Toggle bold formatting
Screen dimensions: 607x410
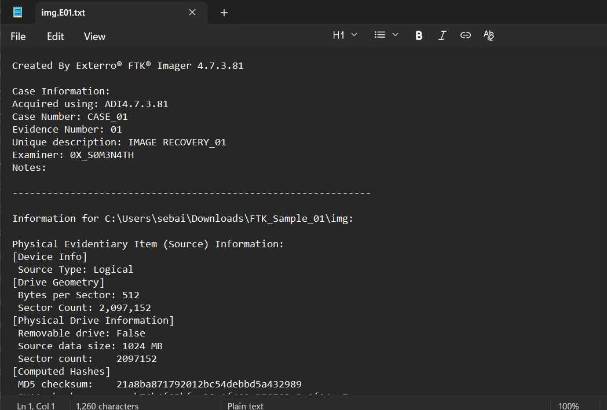419,36
